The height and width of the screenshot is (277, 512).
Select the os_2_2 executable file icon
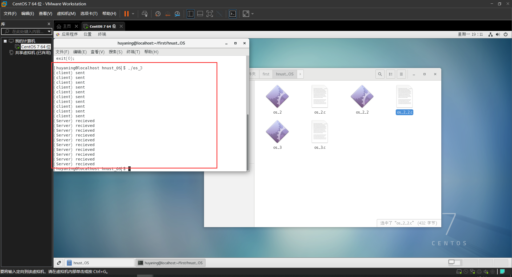[x=362, y=97]
